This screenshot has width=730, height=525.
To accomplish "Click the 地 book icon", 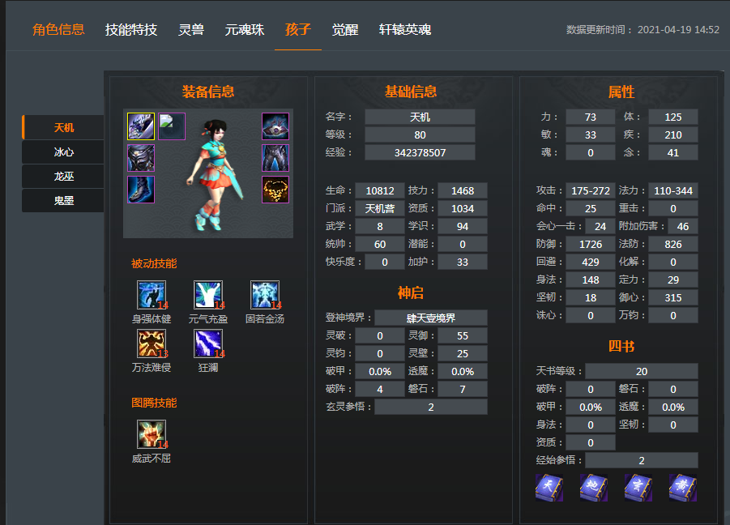I will click(594, 488).
